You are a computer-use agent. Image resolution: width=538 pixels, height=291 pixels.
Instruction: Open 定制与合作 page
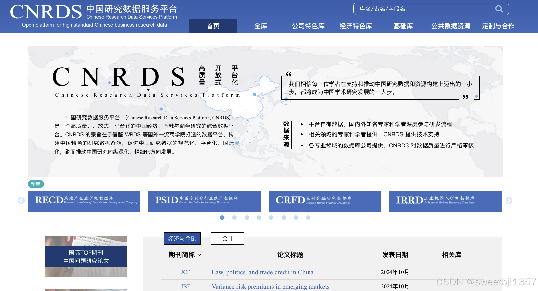pos(498,26)
